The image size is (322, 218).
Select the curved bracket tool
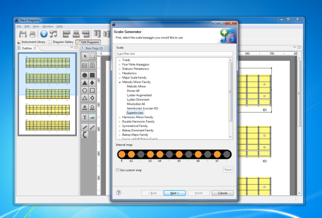pos(85,135)
